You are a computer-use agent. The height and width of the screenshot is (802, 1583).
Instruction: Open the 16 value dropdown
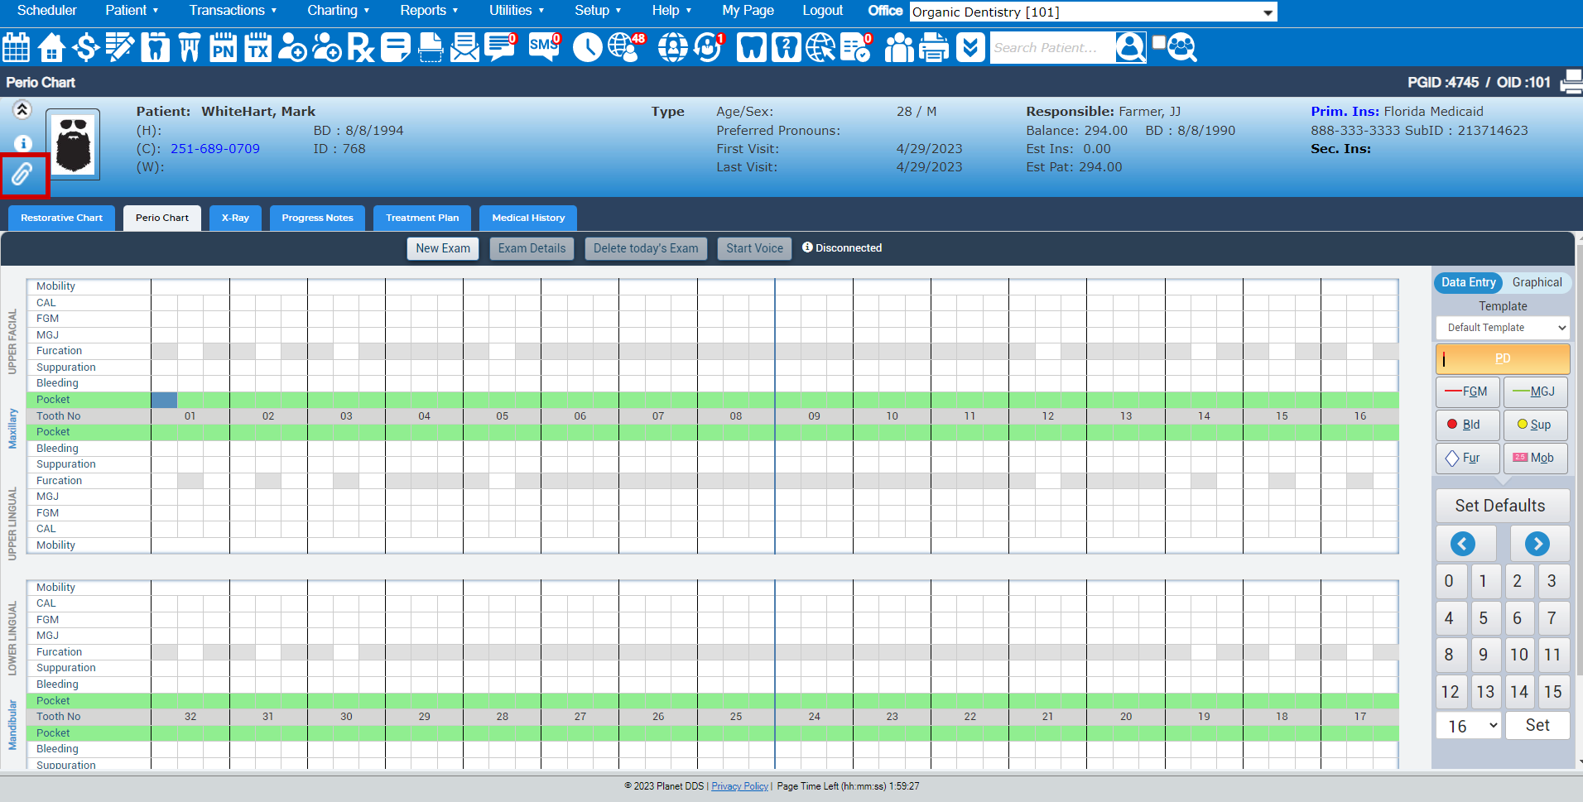(x=1469, y=726)
